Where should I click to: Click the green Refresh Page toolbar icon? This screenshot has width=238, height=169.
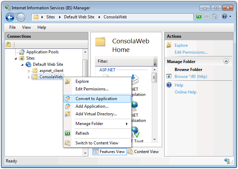pos(199,16)
